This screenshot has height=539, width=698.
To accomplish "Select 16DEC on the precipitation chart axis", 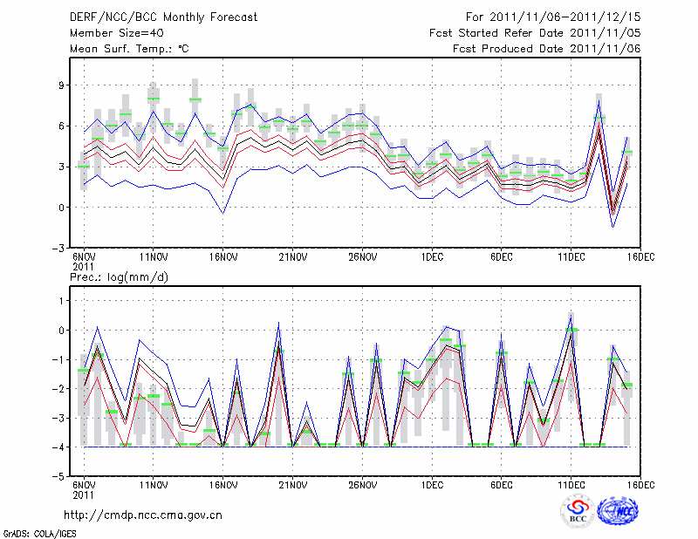I will [x=641, y=485].
